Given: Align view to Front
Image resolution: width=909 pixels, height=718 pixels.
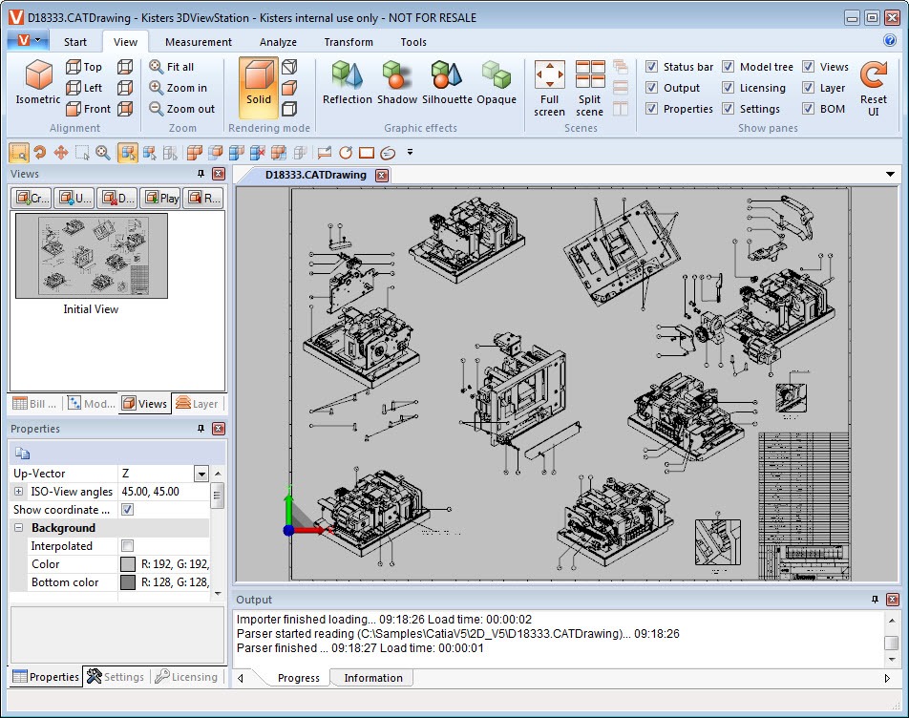Looking at the screenshot, I should (x=88, y=109).
